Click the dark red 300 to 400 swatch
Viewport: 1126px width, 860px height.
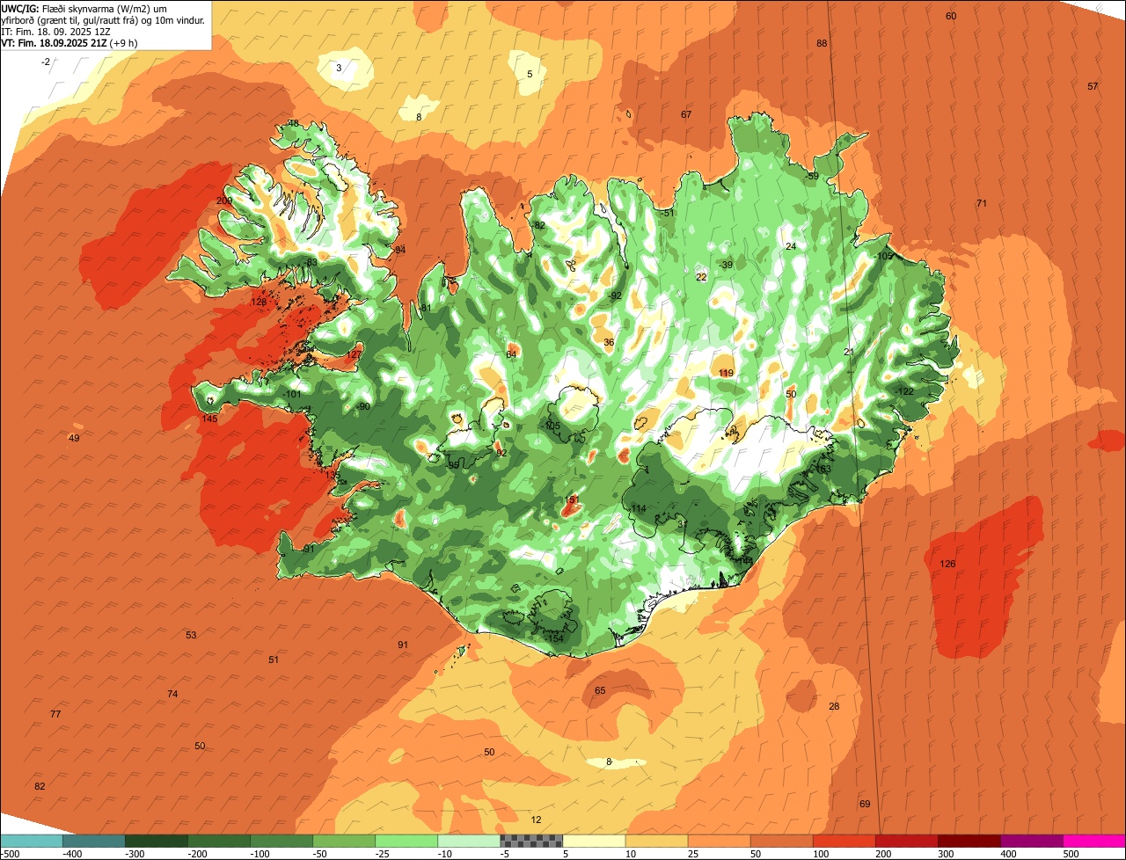[969, 841]
